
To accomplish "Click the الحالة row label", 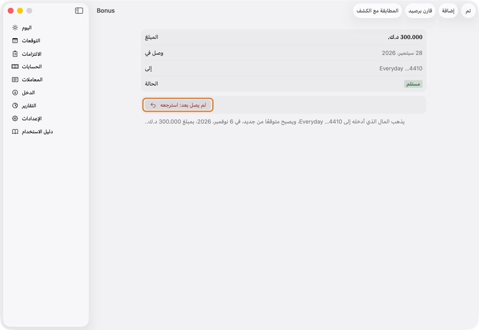I will 151,84.
